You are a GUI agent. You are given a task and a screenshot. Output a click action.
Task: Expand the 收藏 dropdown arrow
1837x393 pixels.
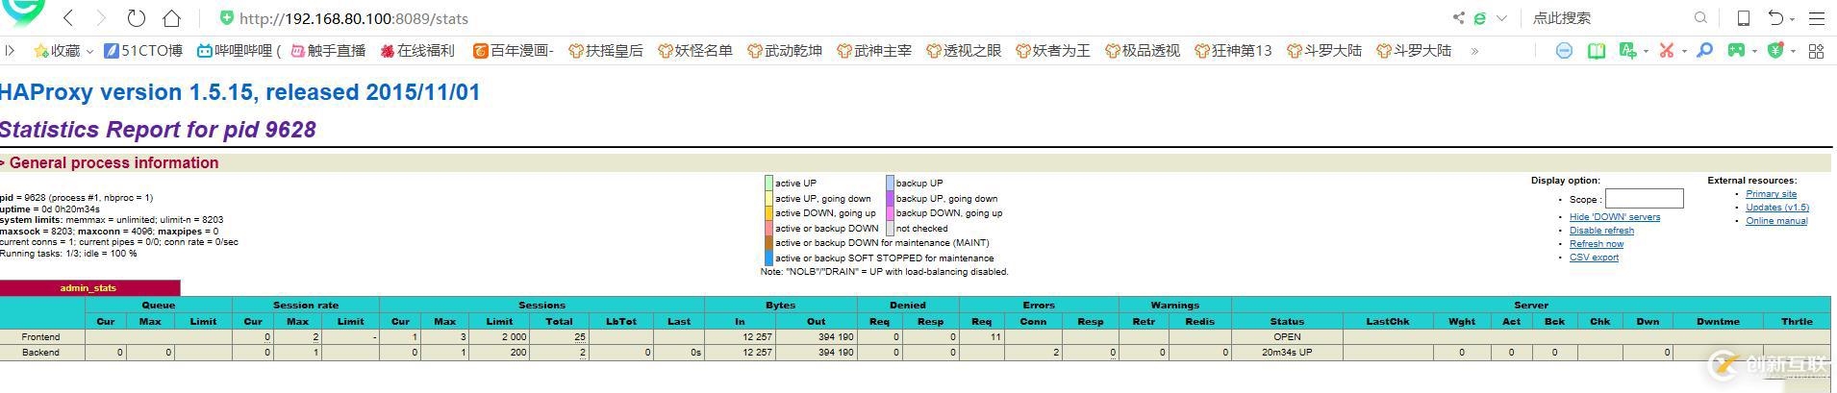pos(89,51)
